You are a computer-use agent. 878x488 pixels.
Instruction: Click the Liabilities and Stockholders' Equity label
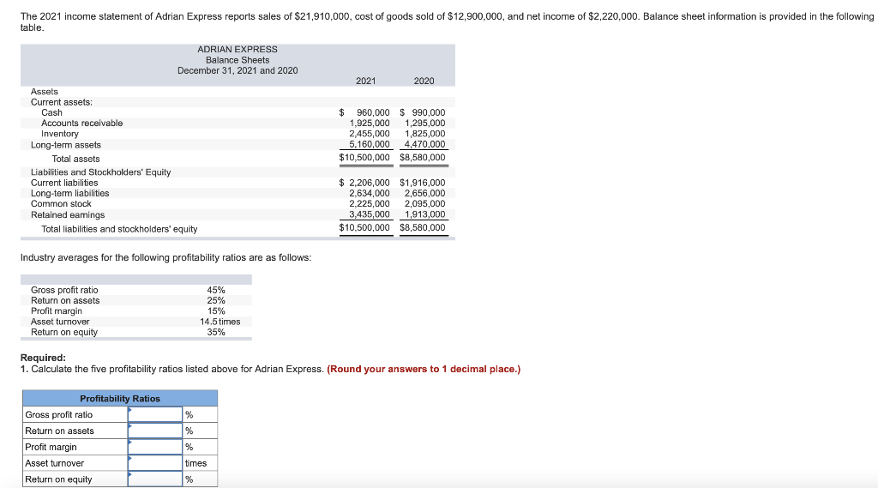pos(101,172)
